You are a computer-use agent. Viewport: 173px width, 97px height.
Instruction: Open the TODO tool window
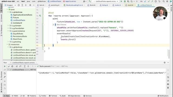pyautogui.click(x=15, y=96)
